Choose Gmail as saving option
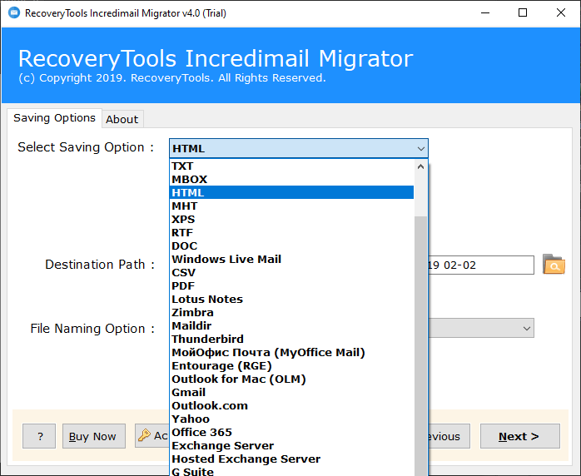581x476 pixels. [x=291, y=393]
